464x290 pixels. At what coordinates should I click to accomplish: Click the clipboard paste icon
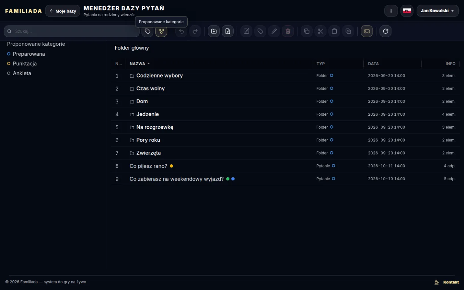[x=334, y=31]
